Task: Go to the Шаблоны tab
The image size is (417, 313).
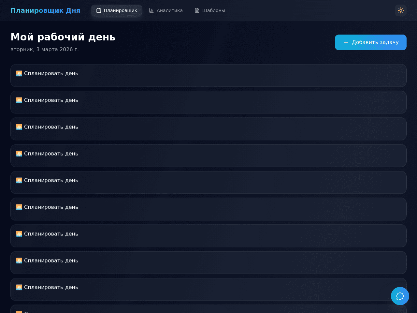Action: 210,10
